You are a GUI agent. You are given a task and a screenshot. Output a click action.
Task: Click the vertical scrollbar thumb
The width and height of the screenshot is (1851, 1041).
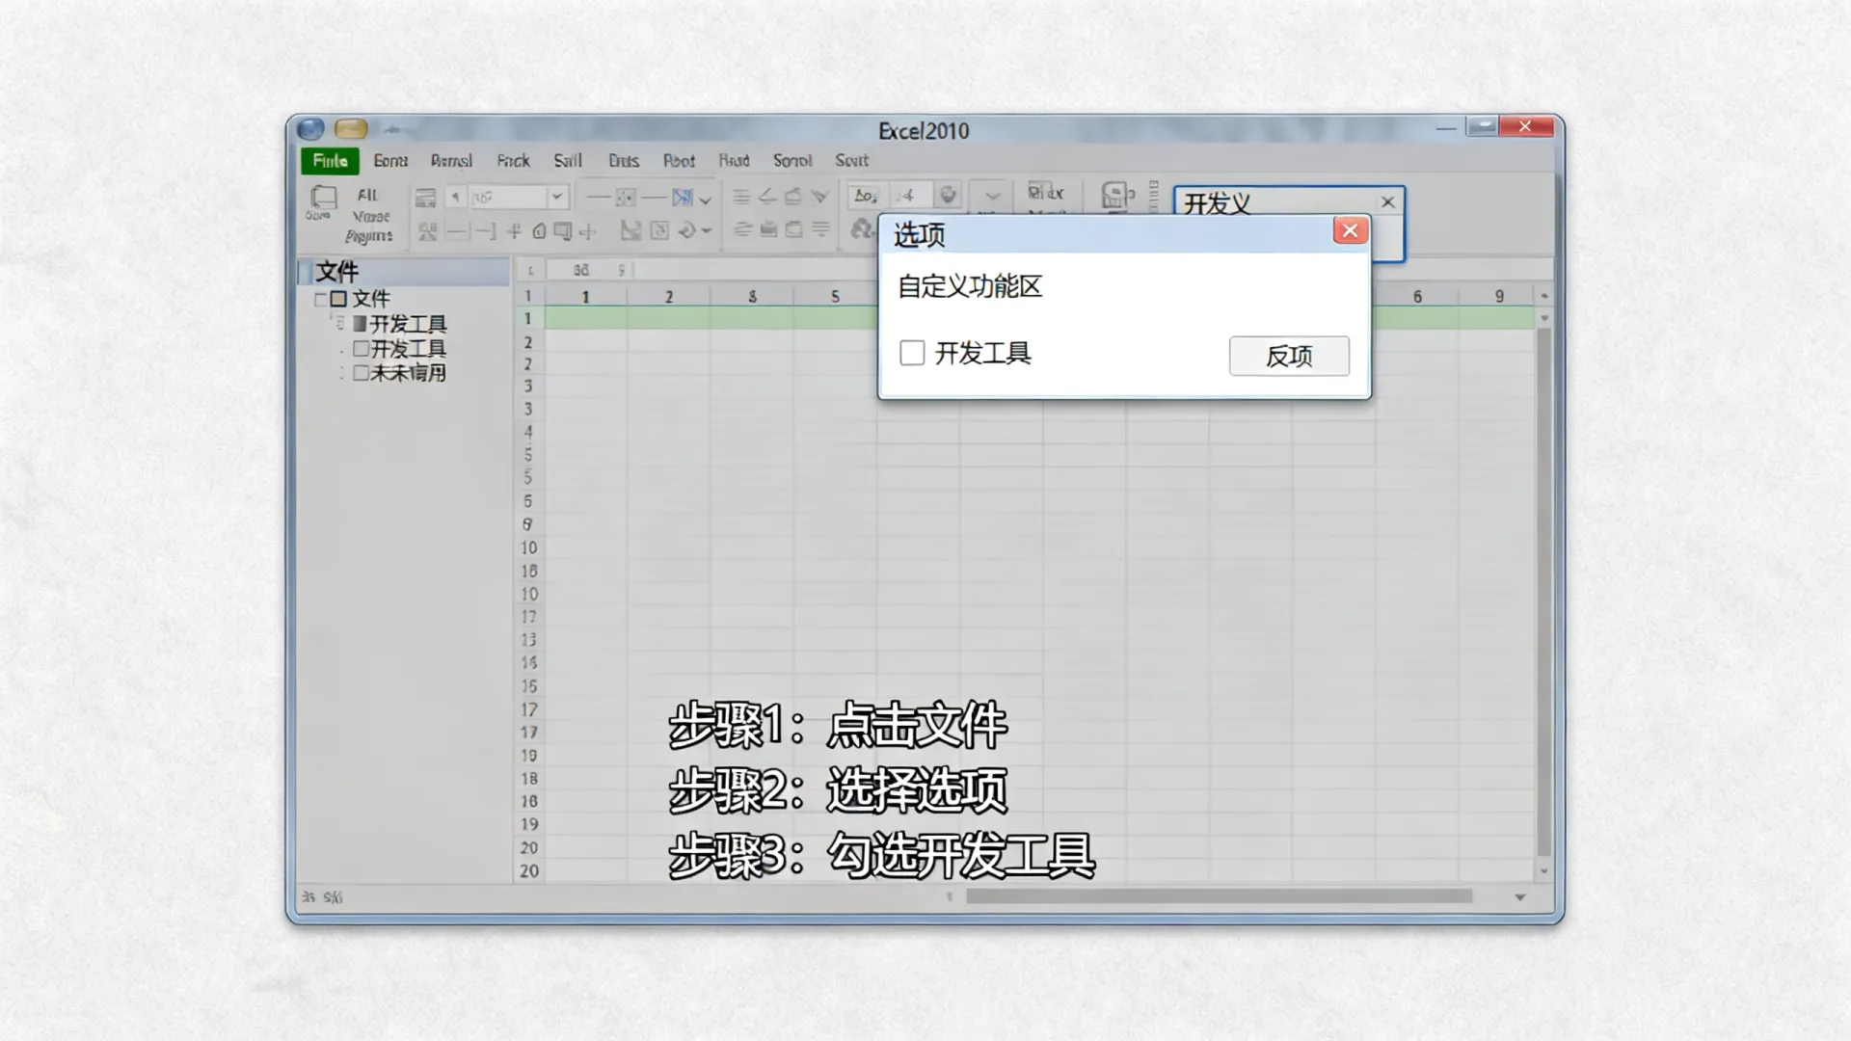coord(1543,592)
